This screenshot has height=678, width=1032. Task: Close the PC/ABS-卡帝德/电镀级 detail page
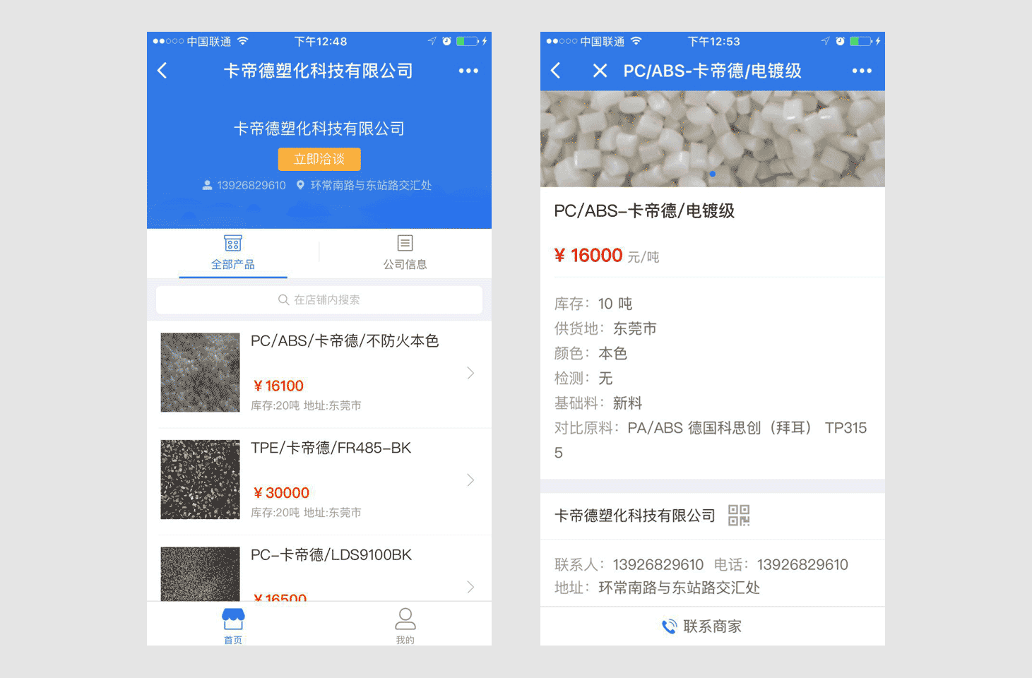[600, 71]
